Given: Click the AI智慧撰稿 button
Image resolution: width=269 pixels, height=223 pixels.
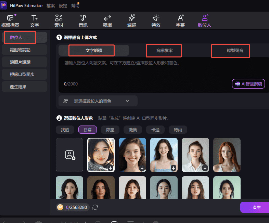Looking at the screenshot, I should 248,84.
